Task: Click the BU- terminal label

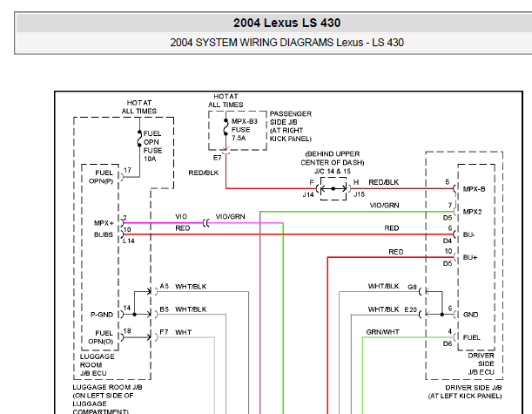Action: coord(469,234)
